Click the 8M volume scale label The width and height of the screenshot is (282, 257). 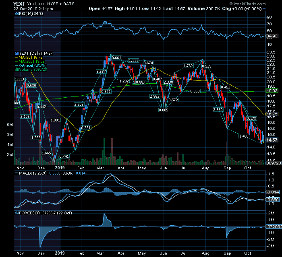[10, 125]
